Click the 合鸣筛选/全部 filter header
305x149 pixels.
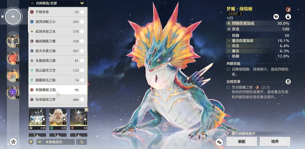[58, 3]
